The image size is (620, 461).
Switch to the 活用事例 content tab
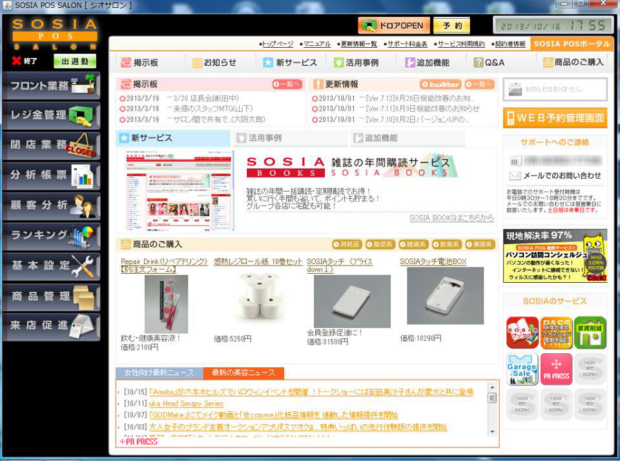tap(290, 138)
